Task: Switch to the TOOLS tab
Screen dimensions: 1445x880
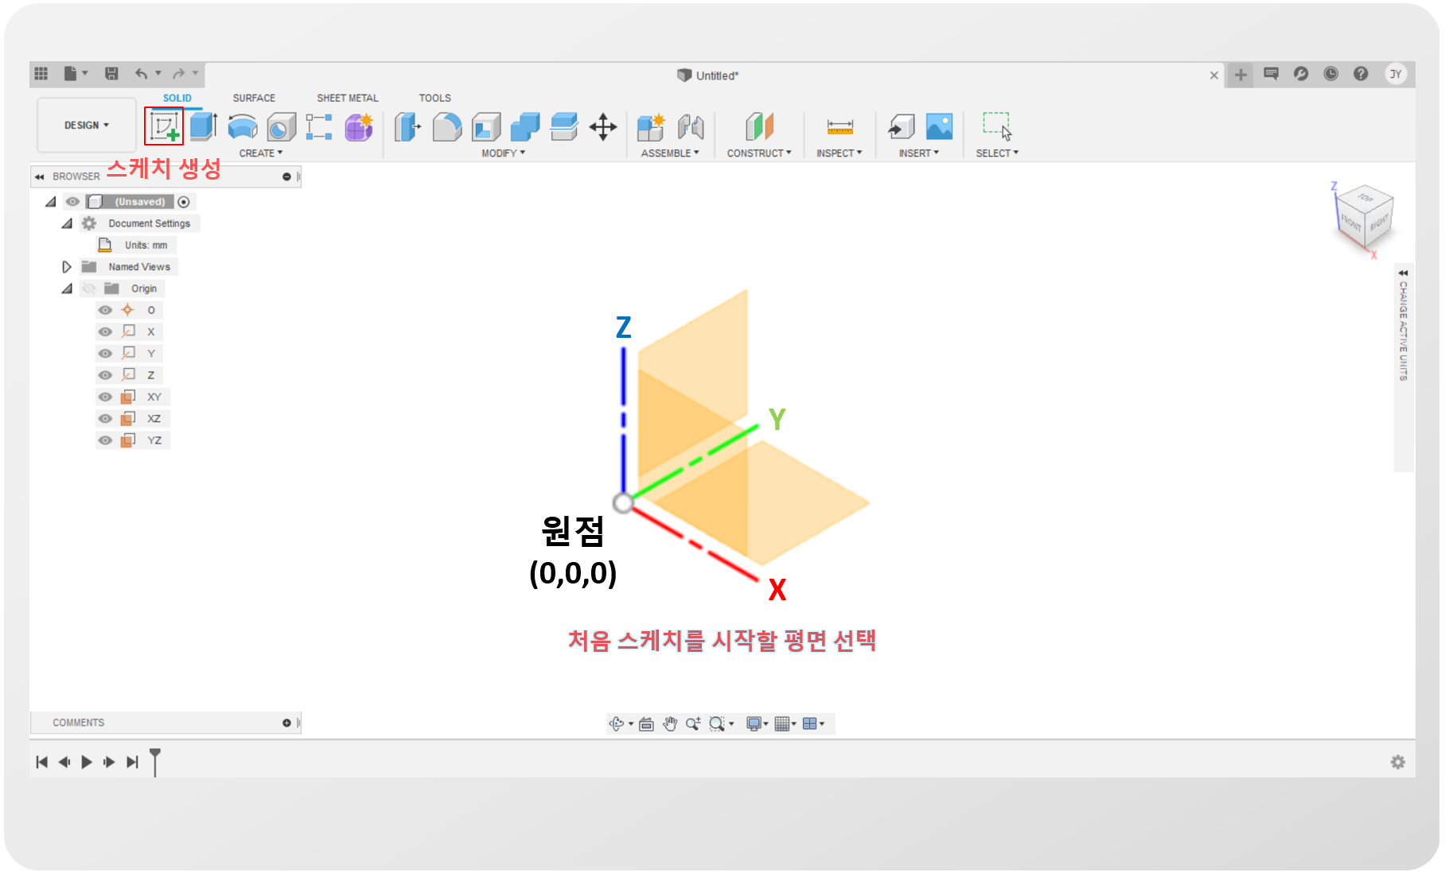Action: click(x=435, y=98)
